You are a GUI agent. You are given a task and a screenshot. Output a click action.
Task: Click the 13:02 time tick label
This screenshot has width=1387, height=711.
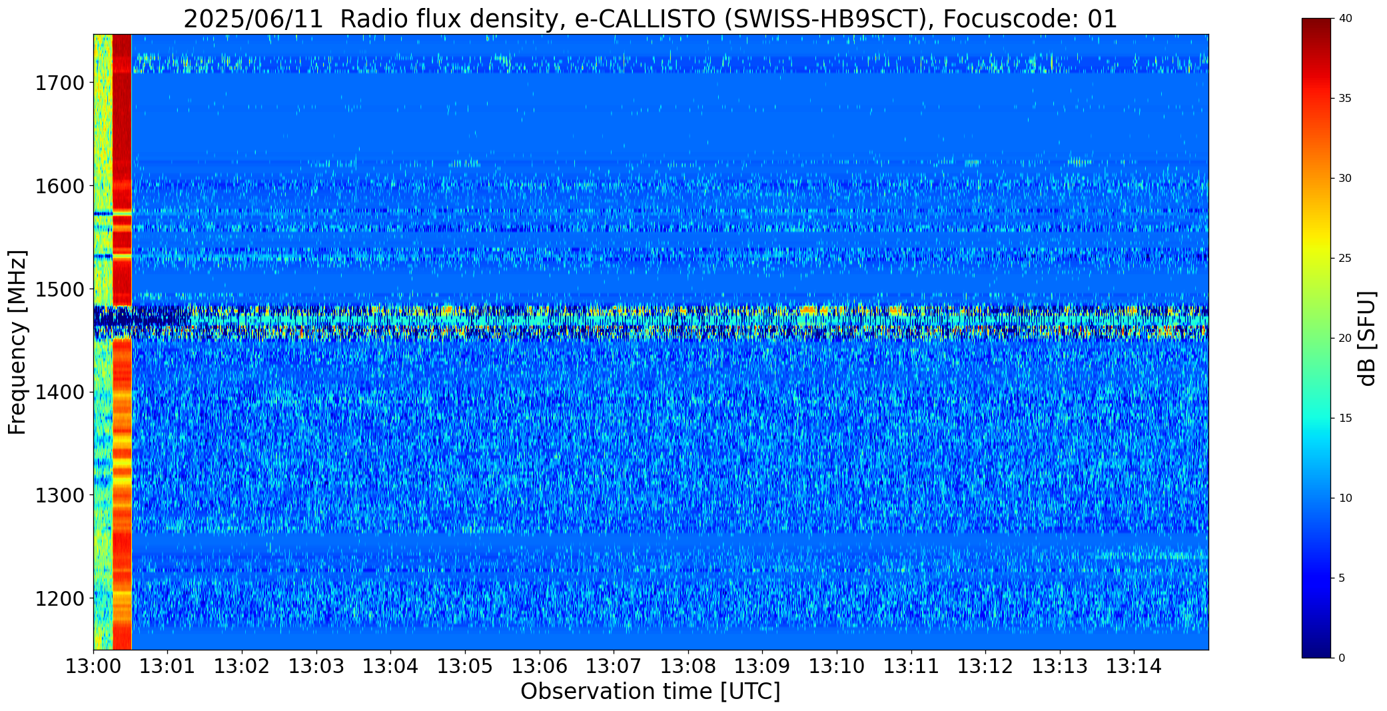click(242, 666)
